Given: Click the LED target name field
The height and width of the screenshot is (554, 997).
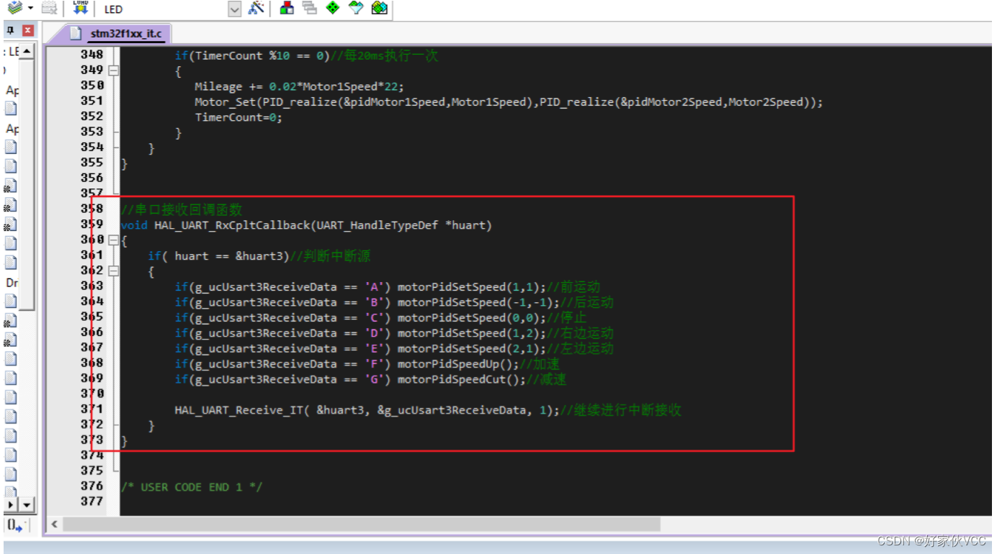Looking at the screenshot, I should 164,9.
